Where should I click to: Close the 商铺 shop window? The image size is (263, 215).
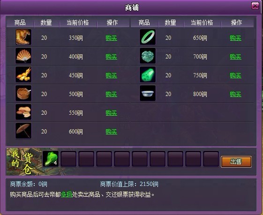click(255, 6)
